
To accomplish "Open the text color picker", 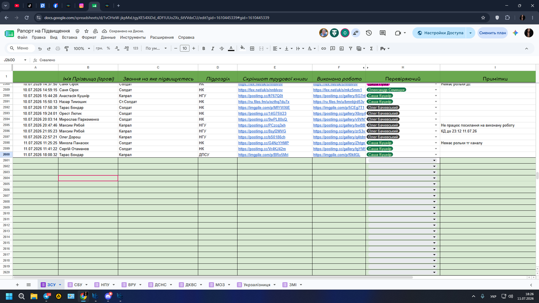I will click(231, 48).
